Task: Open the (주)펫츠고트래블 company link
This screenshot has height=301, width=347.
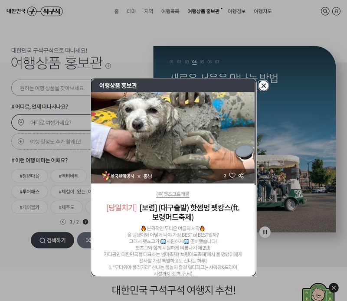Action: [x=173, y=194]
